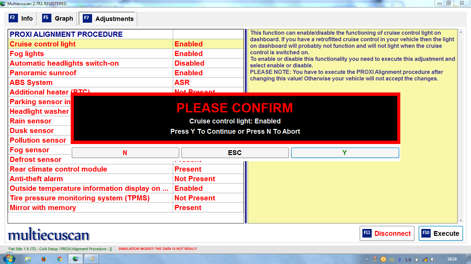Open the Graph tab
471x264 pixels.
[x=58, y=19]
